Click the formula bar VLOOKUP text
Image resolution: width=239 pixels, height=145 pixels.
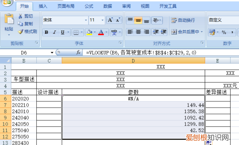(141, 53)
